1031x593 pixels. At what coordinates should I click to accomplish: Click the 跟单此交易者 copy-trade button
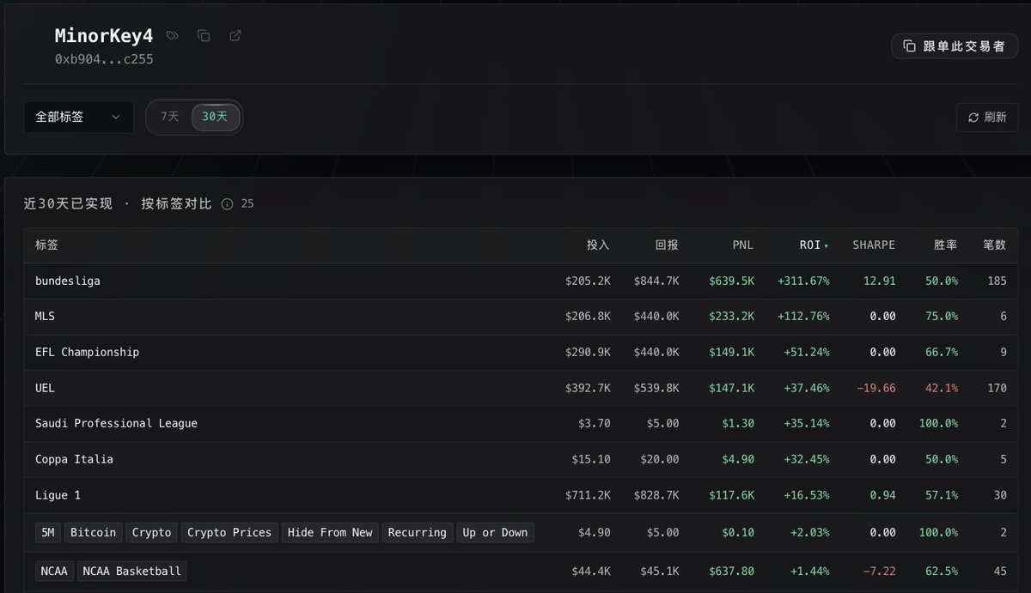pyautogui.click(x=955, y=46)
